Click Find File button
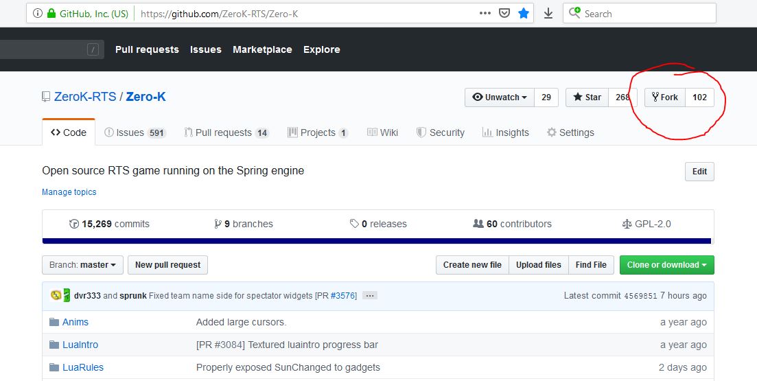757x381 pixels. [591, 264]
